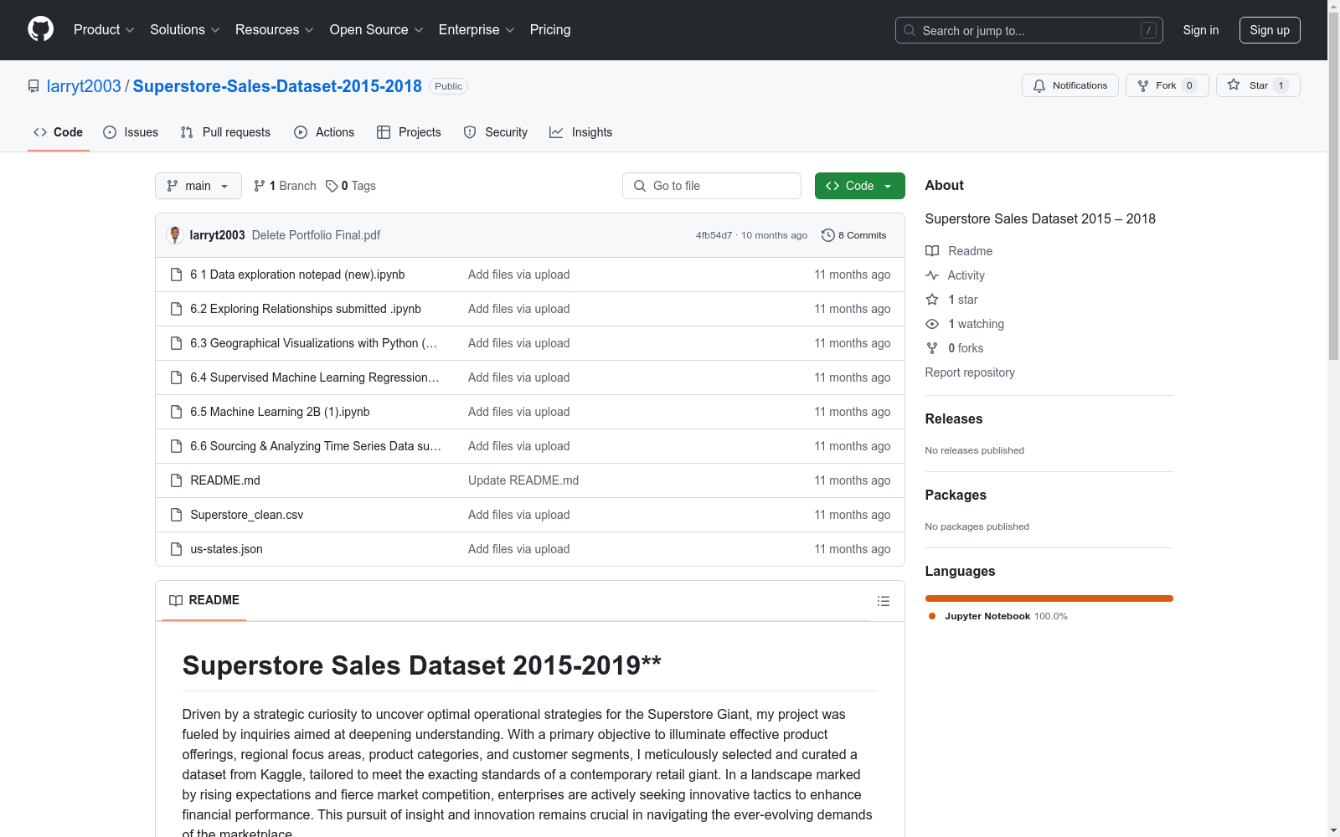
Task: Click the 8 Commits link
Action: coord(853,235)
